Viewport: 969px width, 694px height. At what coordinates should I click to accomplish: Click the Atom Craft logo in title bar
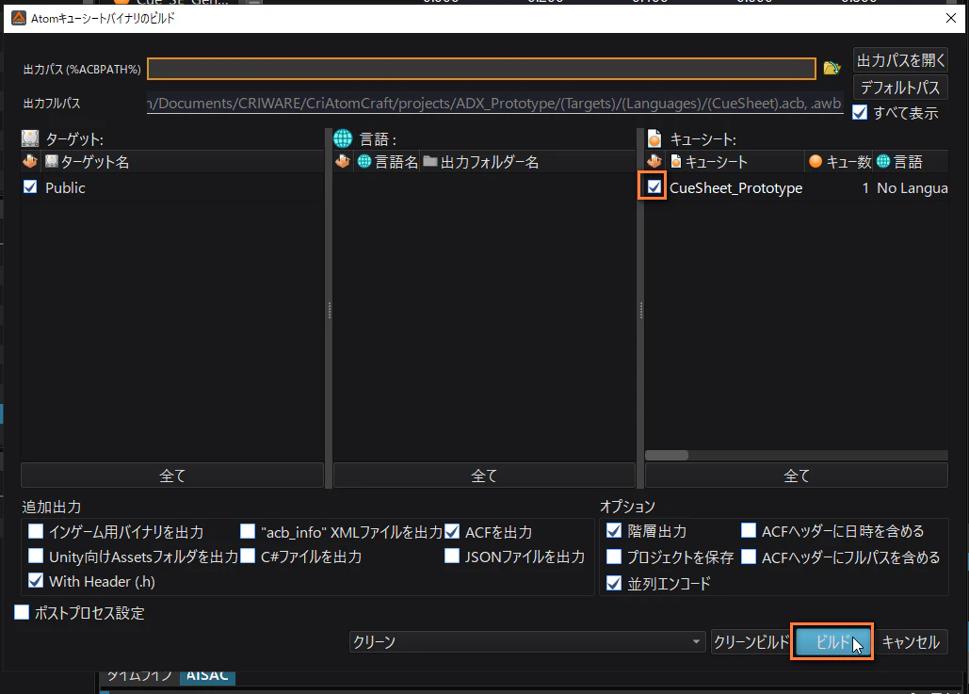19,18
